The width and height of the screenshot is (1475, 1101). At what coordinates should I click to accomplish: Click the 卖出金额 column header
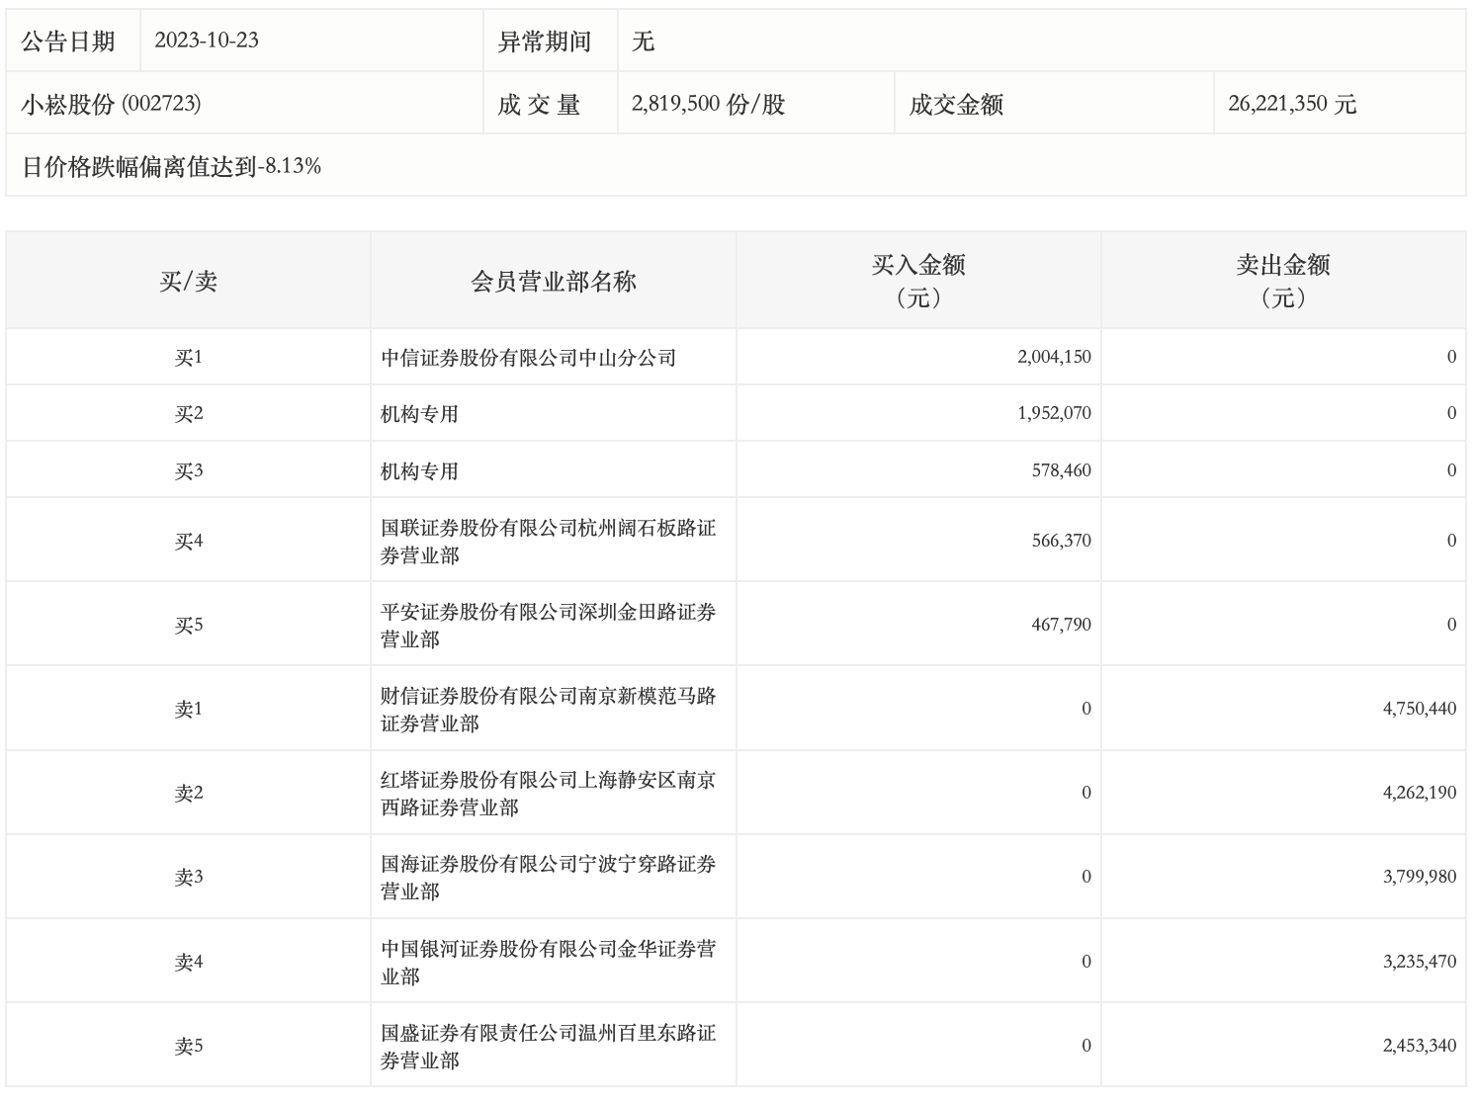pos(1283,281)
